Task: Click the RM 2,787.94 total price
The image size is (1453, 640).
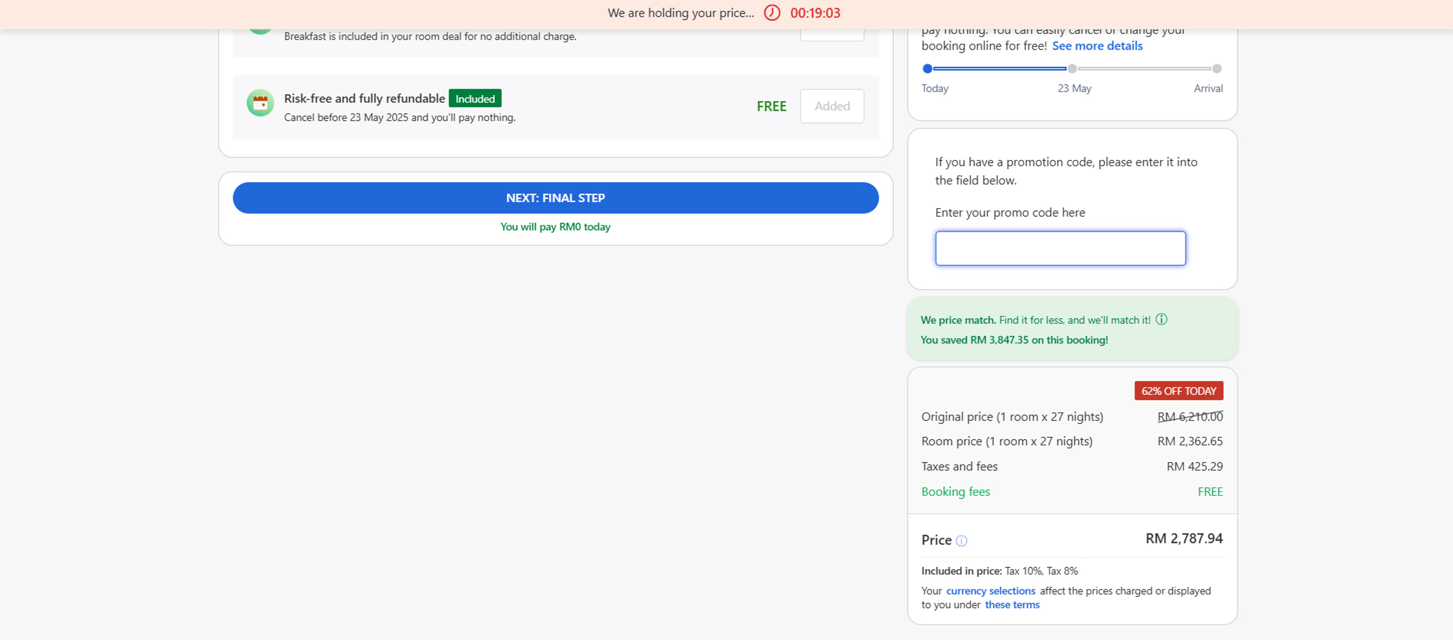Action: [x=1184, y=539]
